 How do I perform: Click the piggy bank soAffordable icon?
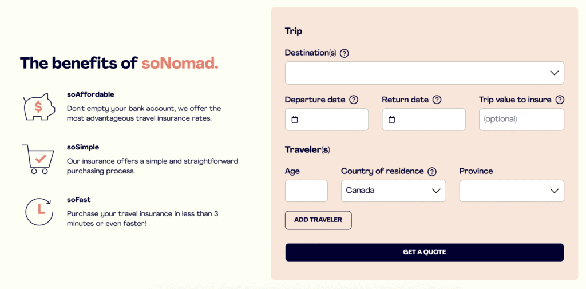pos(39,107)
